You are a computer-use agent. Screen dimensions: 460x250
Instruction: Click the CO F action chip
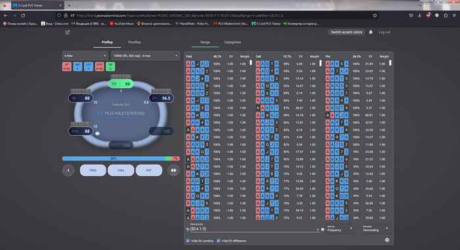[88, 66]
